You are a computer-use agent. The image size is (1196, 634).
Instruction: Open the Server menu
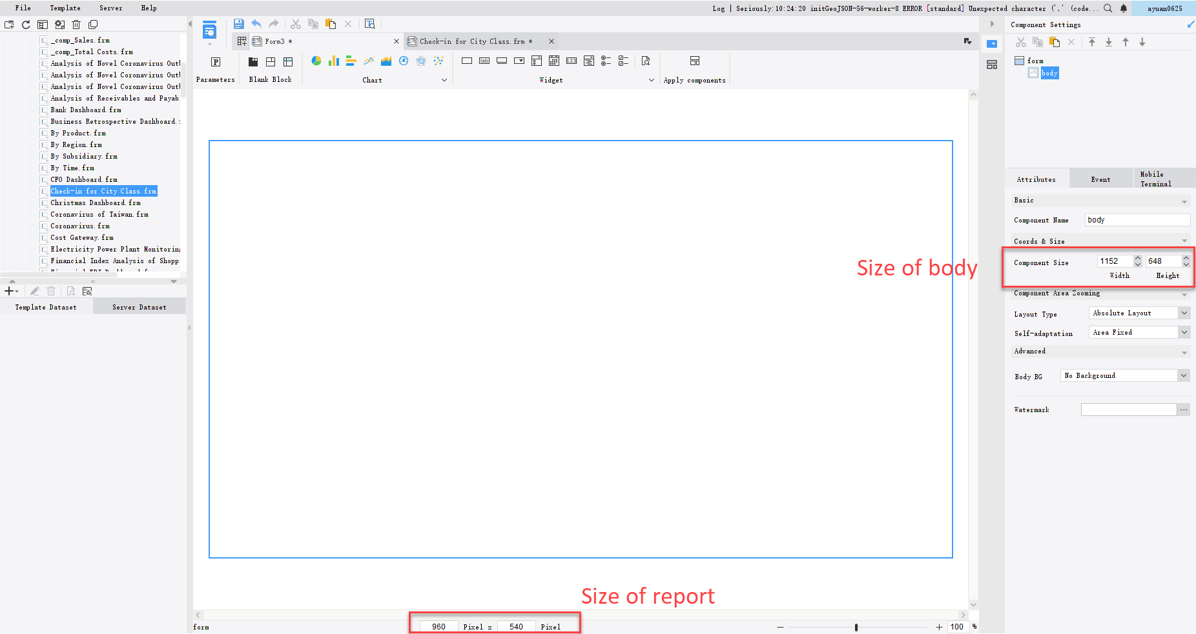coord(110,8)
